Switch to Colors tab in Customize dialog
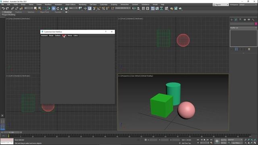Image resolution: width=258 pixels, height=145 pixels. (x=75, y=35)
